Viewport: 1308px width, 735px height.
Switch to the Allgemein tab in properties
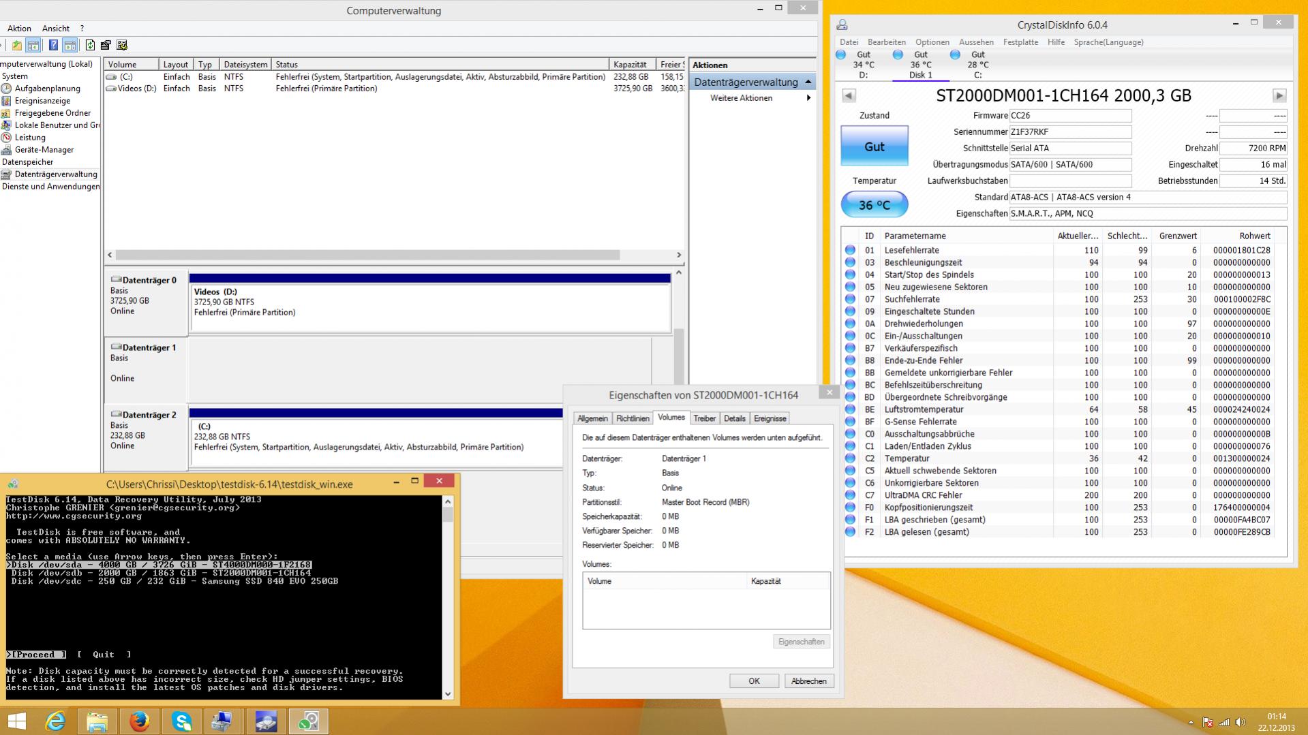(592, 419)
